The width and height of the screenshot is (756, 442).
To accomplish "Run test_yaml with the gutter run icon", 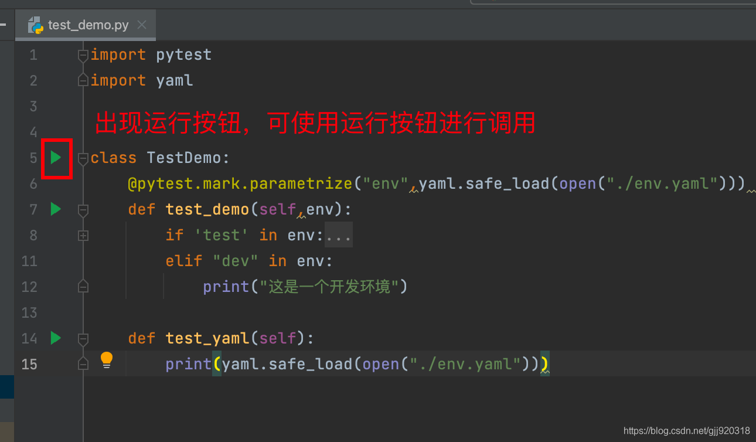I will [56, 338].
